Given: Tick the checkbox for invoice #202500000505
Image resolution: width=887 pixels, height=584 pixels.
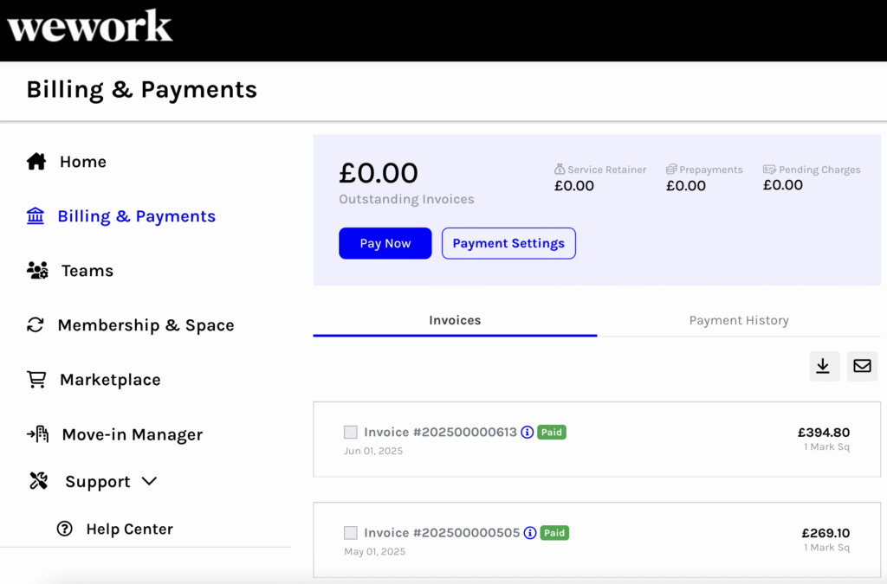Looking at the screenshot, I should pos(351,533).
